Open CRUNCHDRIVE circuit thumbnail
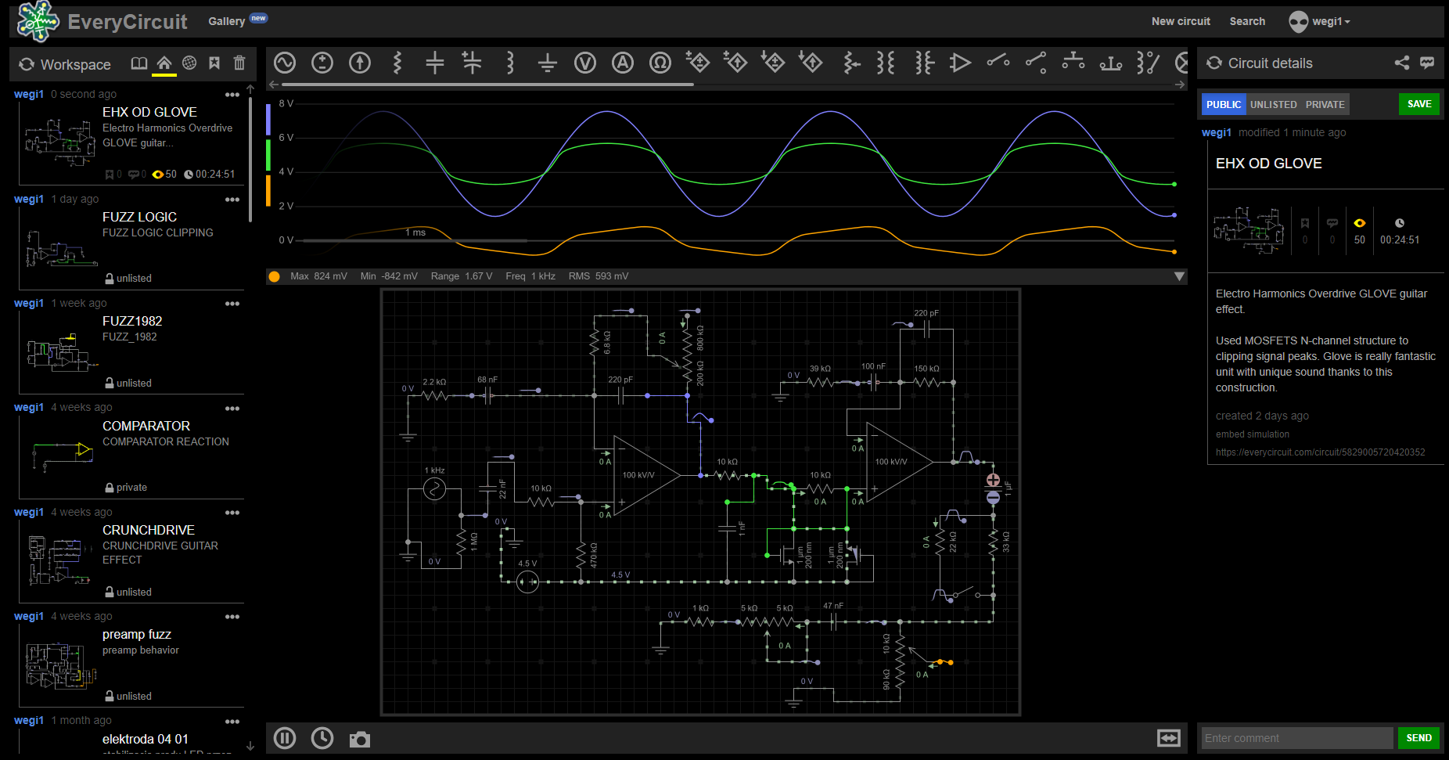 point(60,559)
